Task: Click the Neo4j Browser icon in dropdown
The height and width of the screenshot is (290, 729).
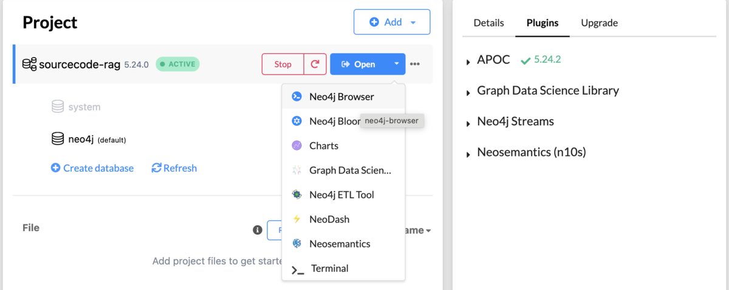Action: point(296,96)
